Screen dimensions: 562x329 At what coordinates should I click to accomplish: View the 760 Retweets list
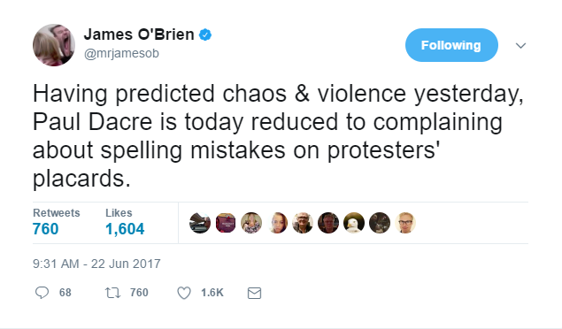coord(57,222)
